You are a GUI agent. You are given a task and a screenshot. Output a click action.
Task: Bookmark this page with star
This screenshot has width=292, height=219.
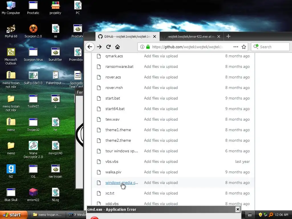point(244,47)
